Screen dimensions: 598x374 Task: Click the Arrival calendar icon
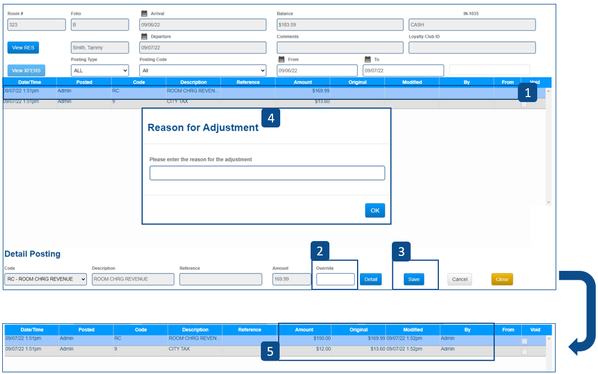point(144,14)
